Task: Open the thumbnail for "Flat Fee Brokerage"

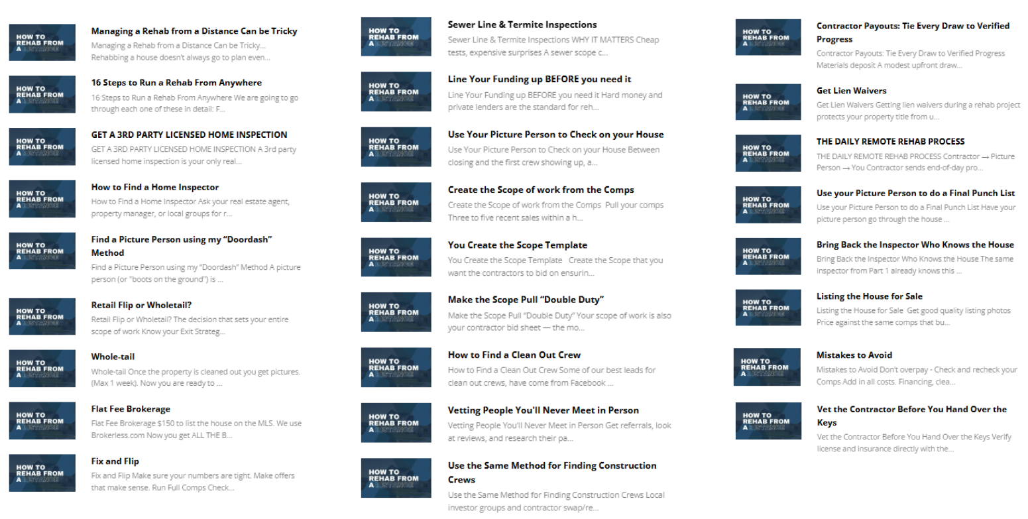Action: 42,421
